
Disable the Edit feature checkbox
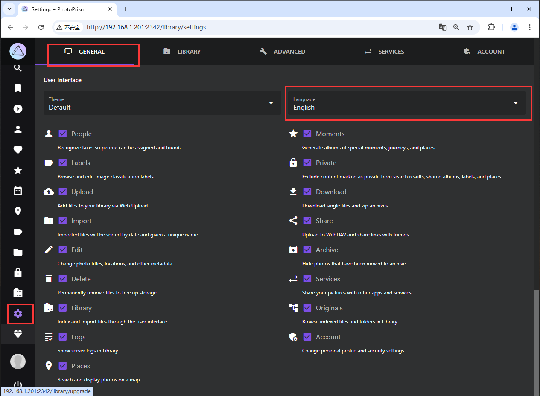point(63,250)
